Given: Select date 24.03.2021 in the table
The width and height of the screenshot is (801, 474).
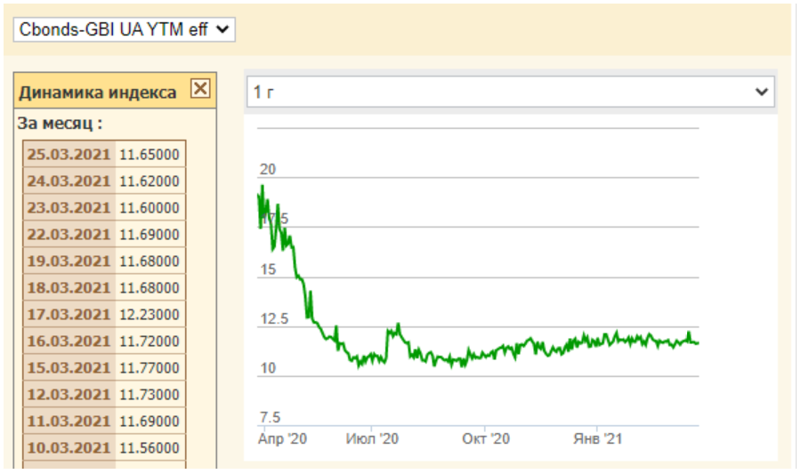Looking at the screenshot, I should (69, 181).
